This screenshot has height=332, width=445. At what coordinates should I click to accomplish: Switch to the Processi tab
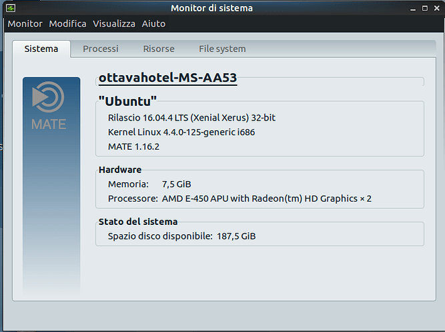[101, 49]
